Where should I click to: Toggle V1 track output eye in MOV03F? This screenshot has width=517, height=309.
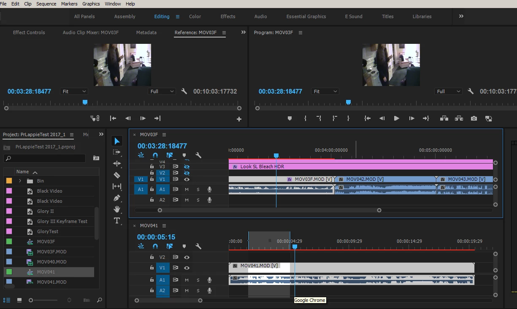[x=187, y=179]
